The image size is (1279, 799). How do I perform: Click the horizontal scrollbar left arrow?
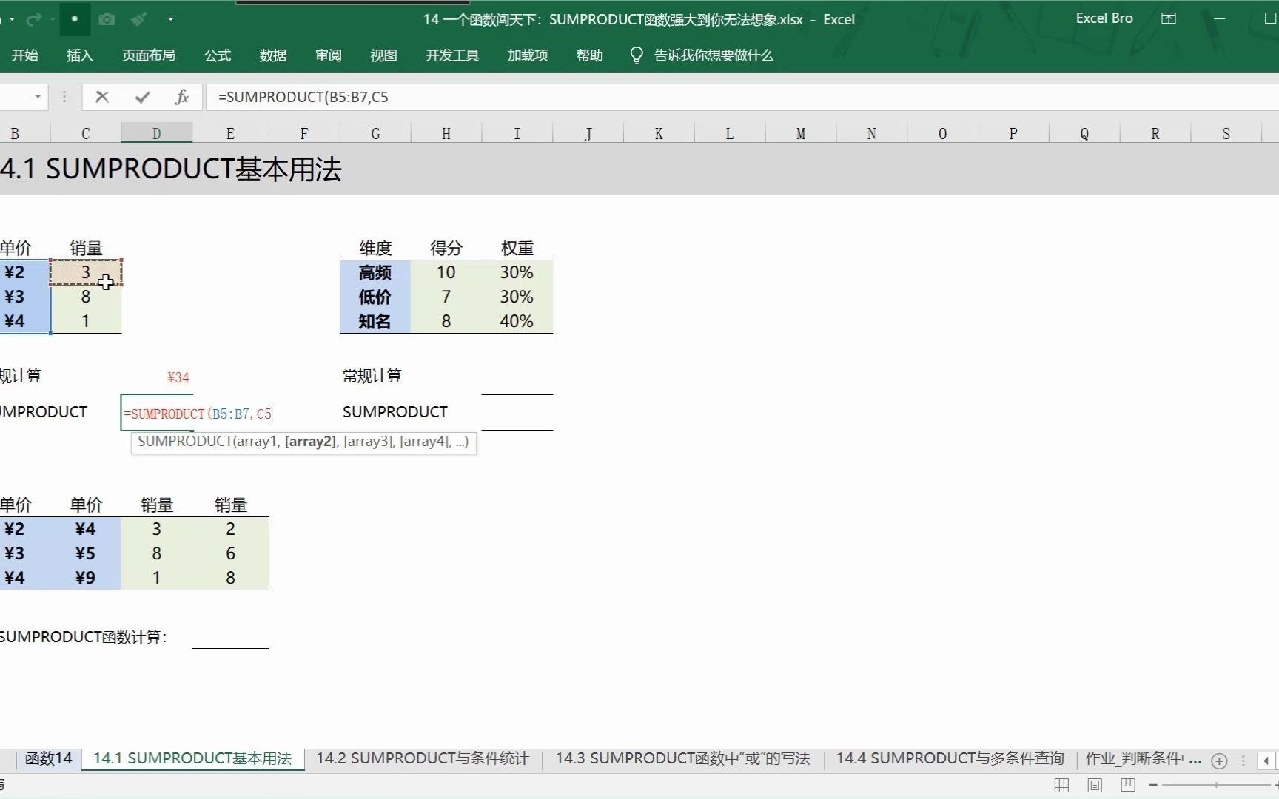click(1266, 761)
